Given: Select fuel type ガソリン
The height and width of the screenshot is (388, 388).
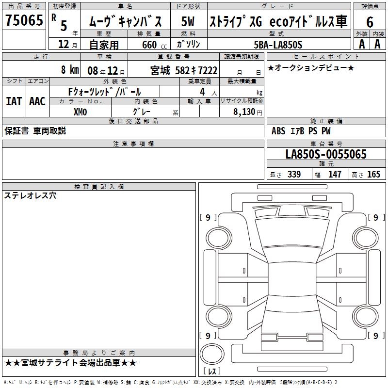Looking at the screenshot, I should point(188,44).
